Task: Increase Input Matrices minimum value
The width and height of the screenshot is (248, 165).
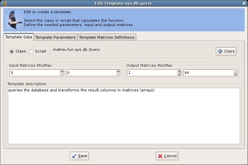Action: pyautogui.click(x=62, y=71)
